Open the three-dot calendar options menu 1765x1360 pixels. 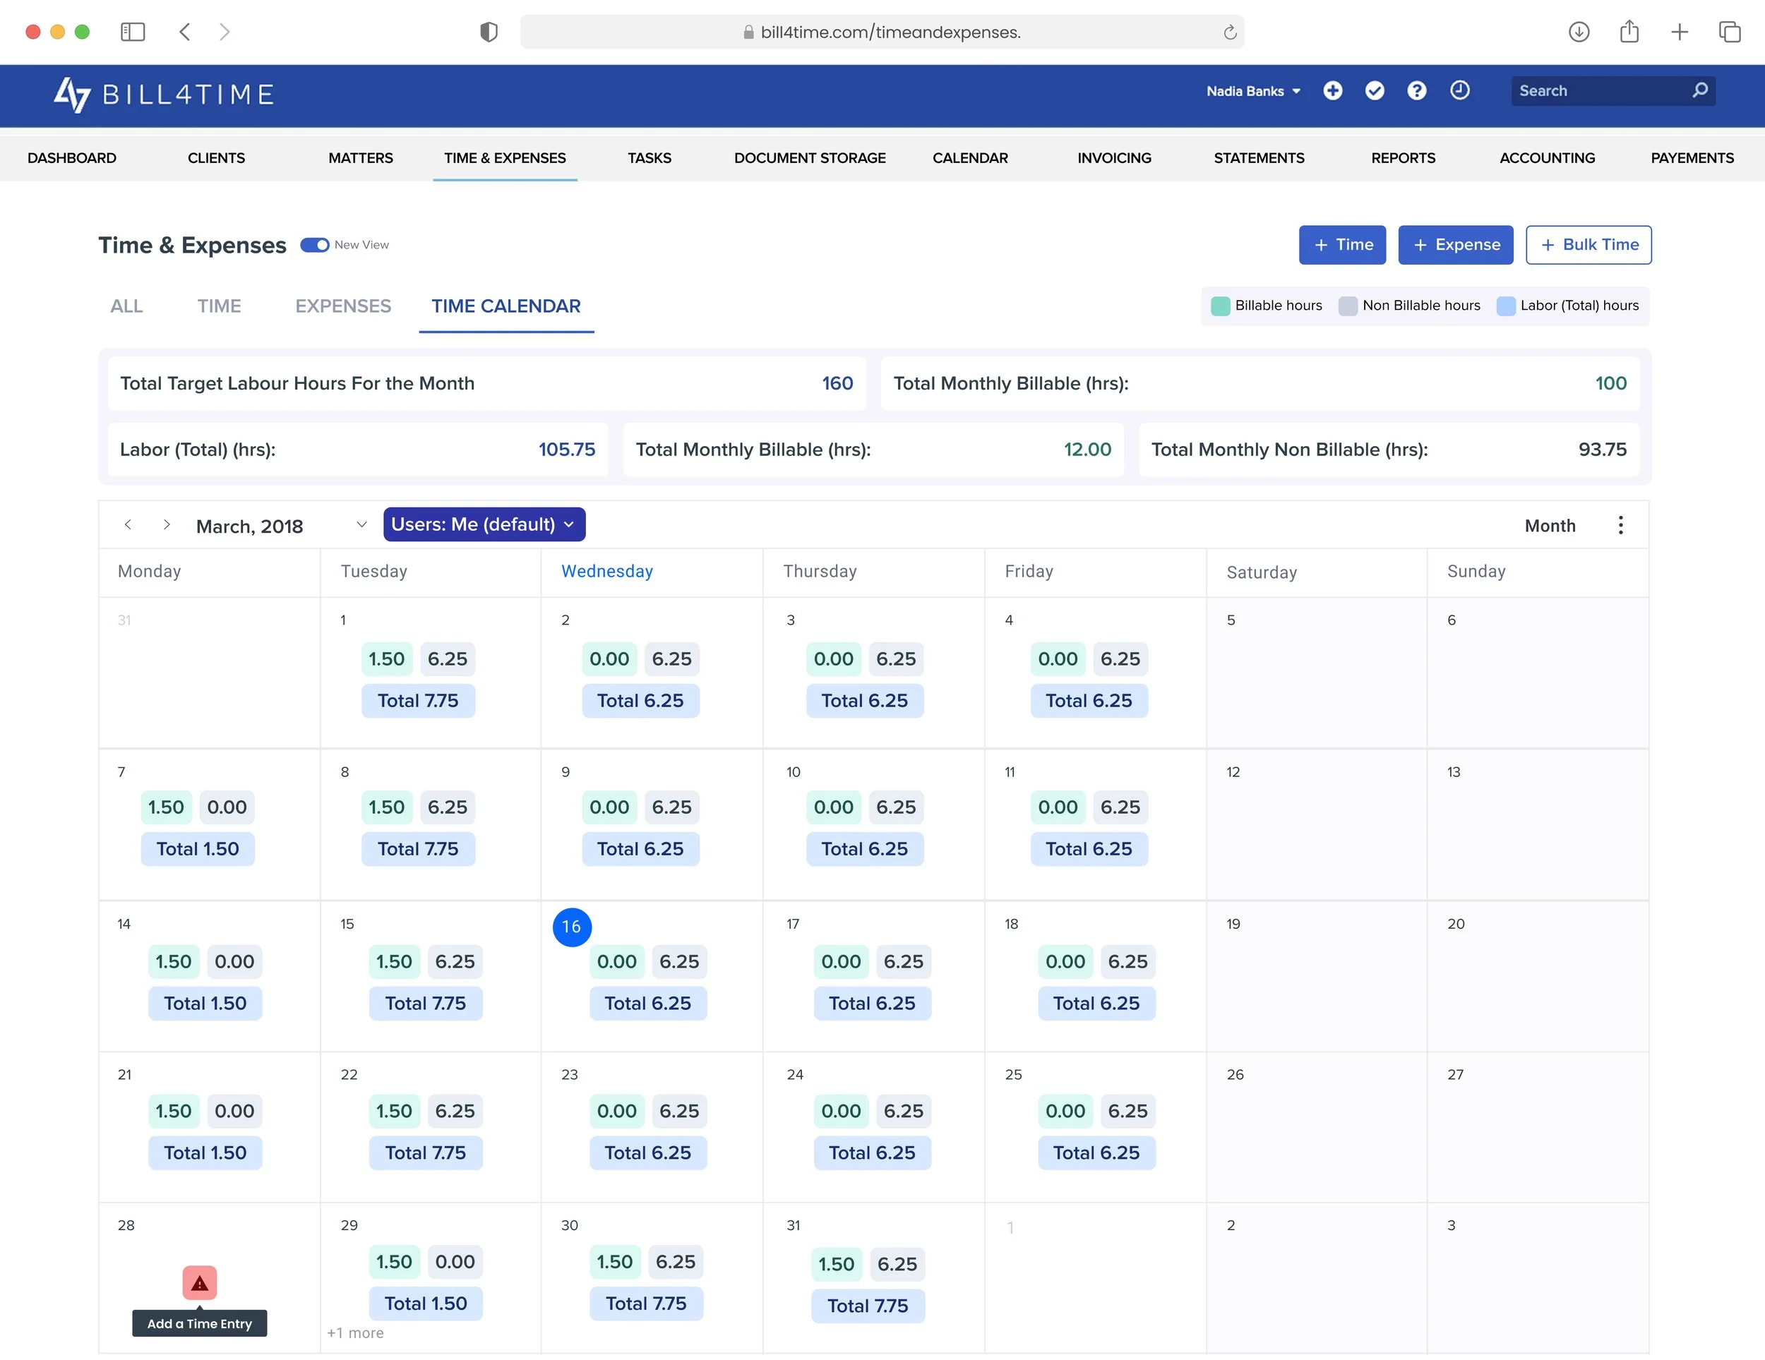click(1620, 525)
